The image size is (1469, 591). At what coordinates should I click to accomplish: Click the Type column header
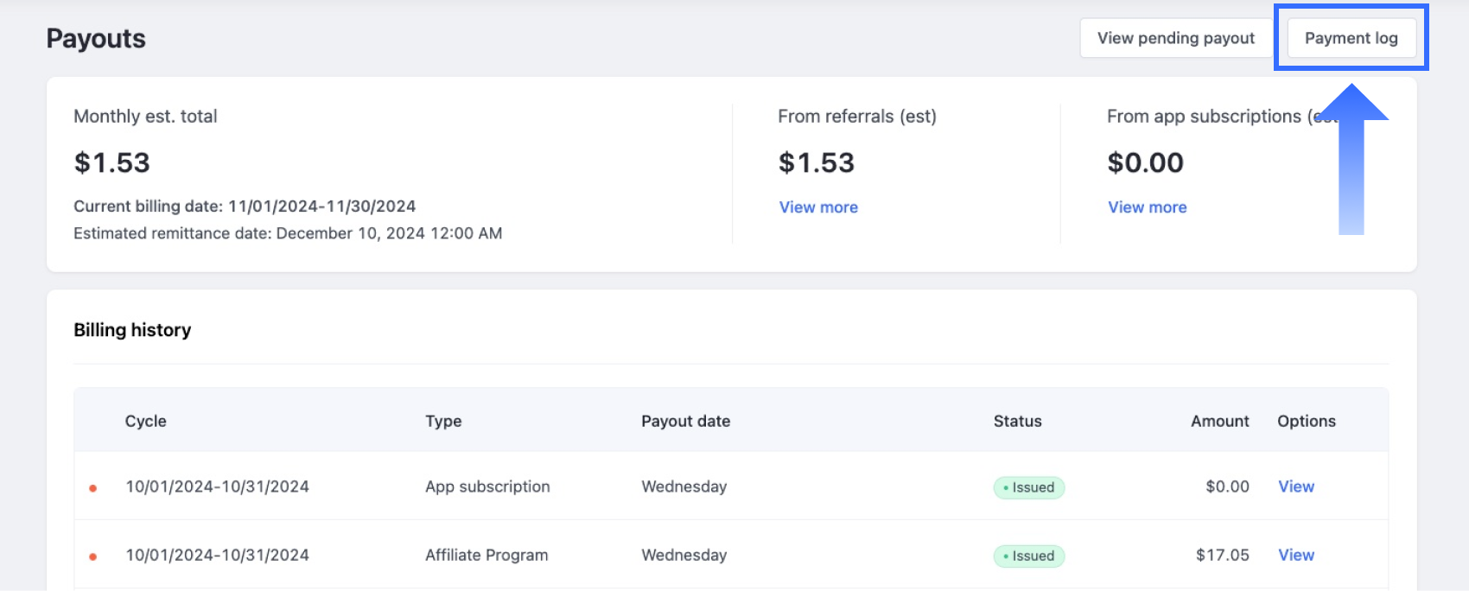pyautogui.click(x=443, y=421)
